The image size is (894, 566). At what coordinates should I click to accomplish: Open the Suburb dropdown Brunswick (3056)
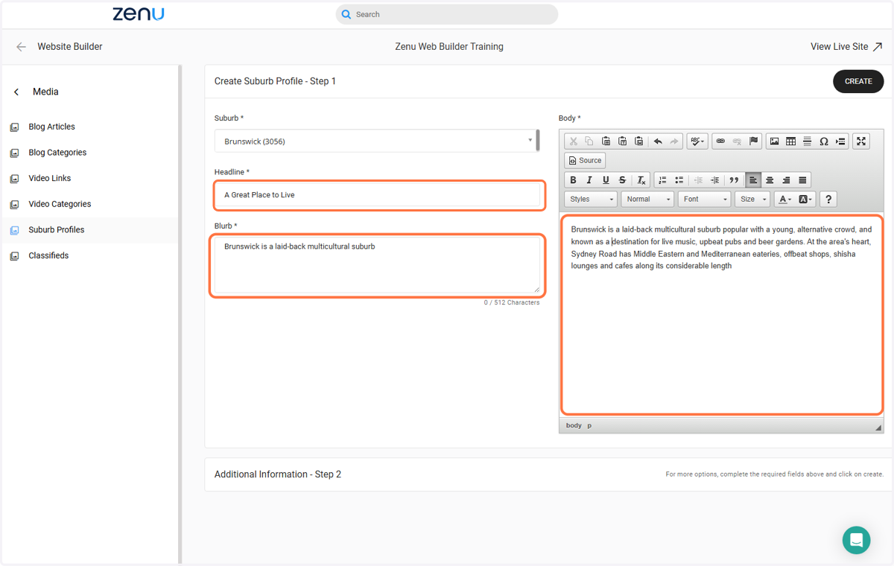pyautogui.click(x=377, y=141)
